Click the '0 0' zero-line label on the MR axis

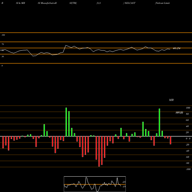[x=188, y=139]
